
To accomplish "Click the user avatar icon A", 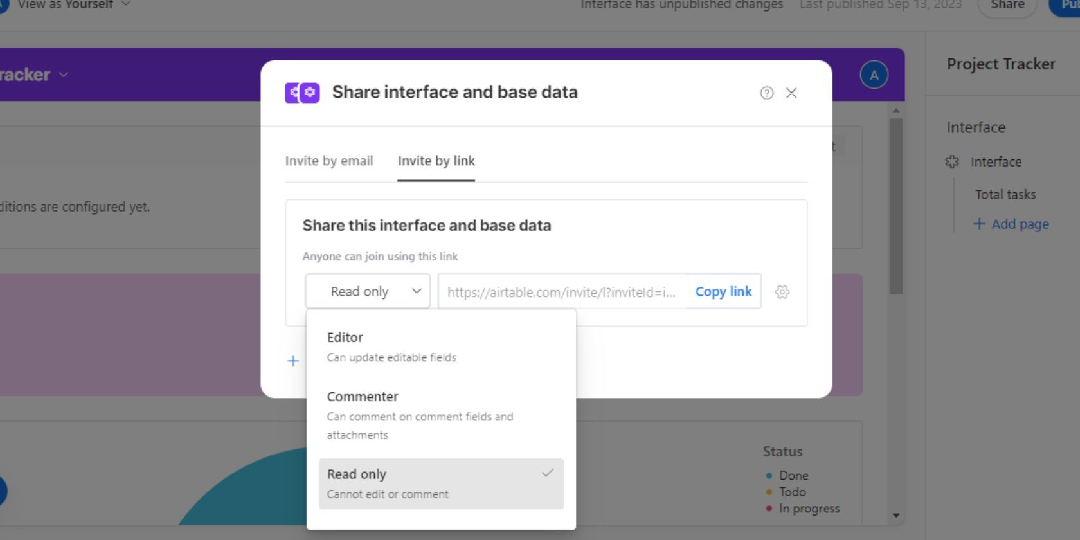I will [x=874, y=75].
